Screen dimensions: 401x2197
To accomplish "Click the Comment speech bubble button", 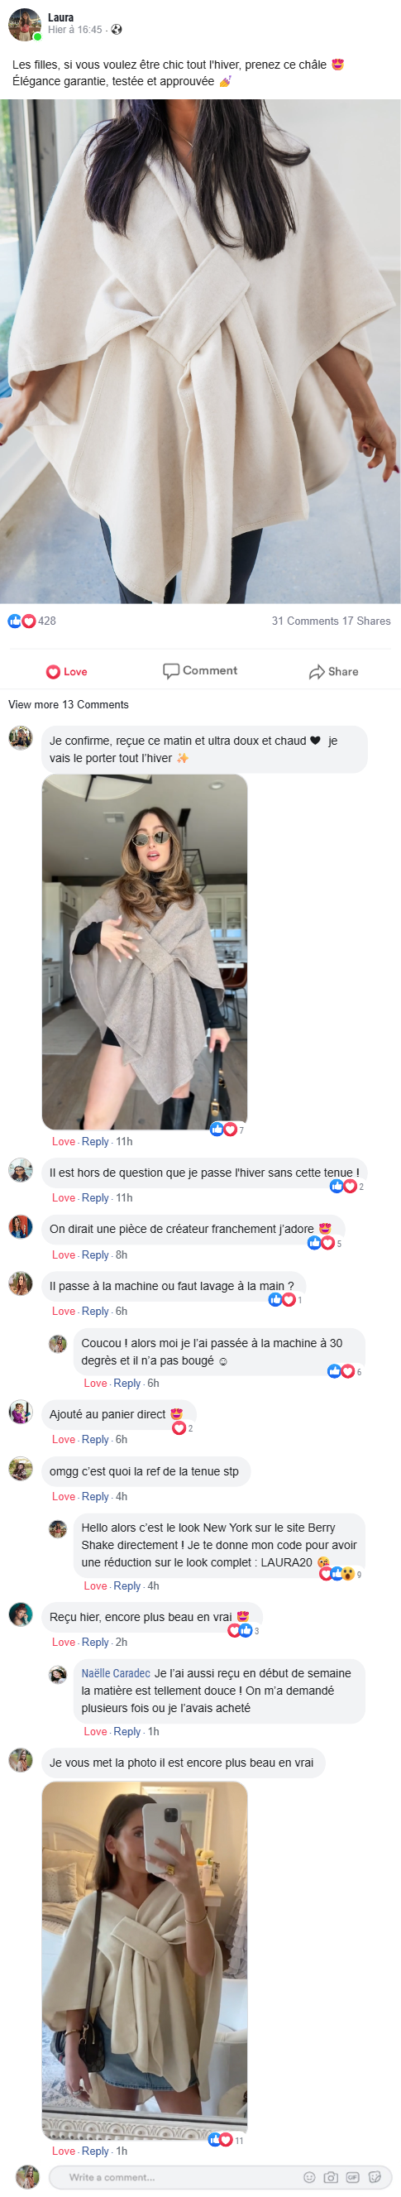I will click(200, 670).
